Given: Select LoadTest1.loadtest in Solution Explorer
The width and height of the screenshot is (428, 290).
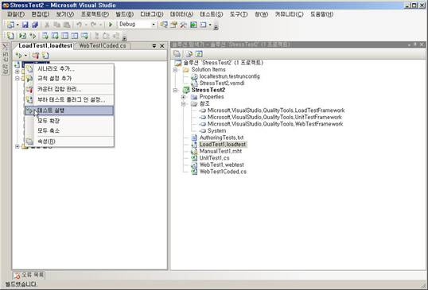Looking at the screenshot, I should pos(223,145).
